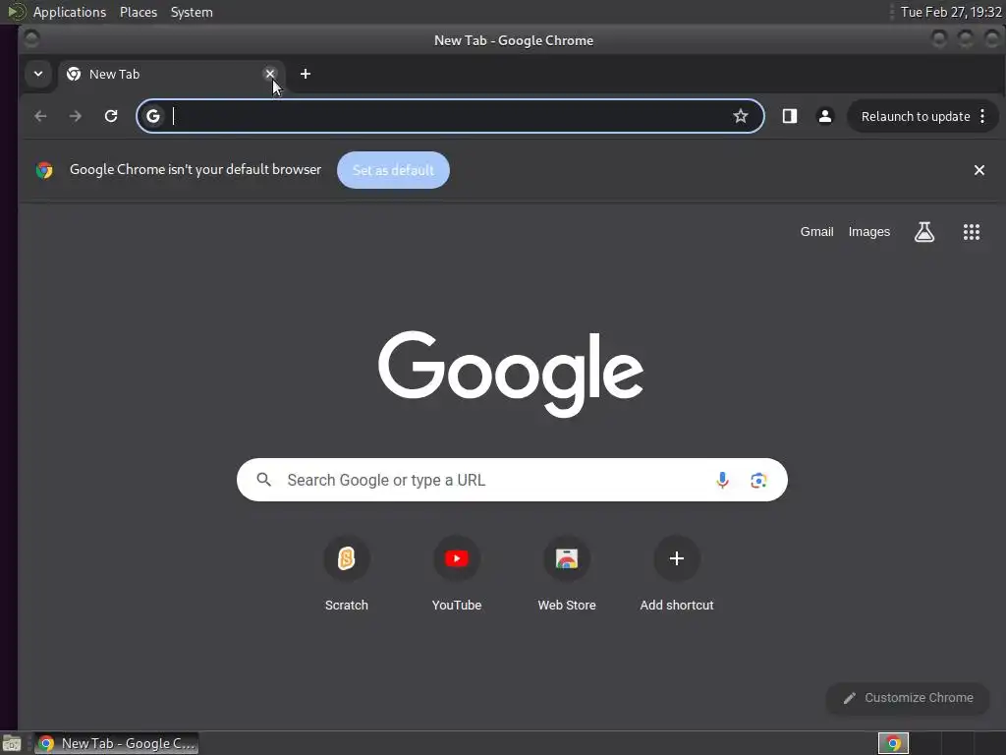Viewport: 1006px width, 755px height.
Task: Search by image with Google Lens
Action: (758, 480)
